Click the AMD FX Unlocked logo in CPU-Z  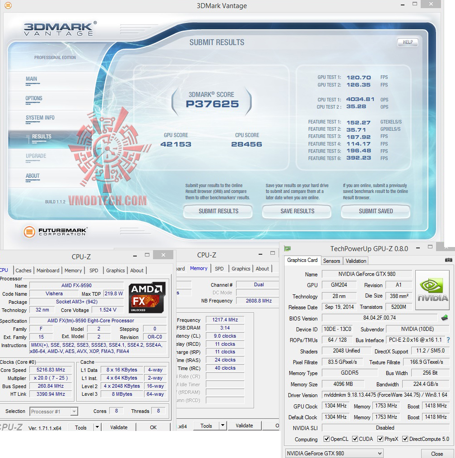(147, 298)
